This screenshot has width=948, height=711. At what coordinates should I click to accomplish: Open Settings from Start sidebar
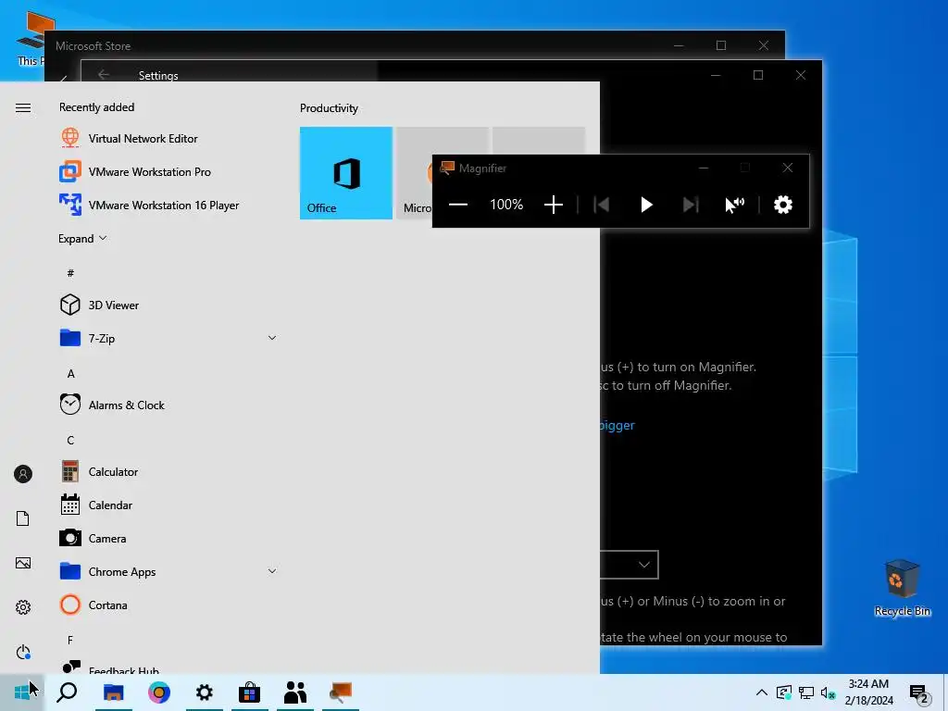click(x=23, y=607)
